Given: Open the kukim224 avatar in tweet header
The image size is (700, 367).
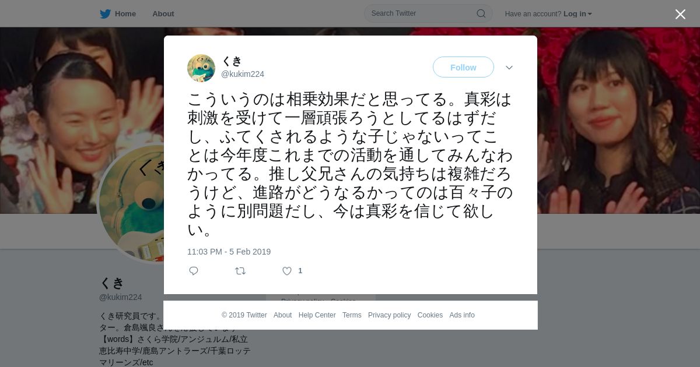Looking at the screenshot, I should pos(201,68).
